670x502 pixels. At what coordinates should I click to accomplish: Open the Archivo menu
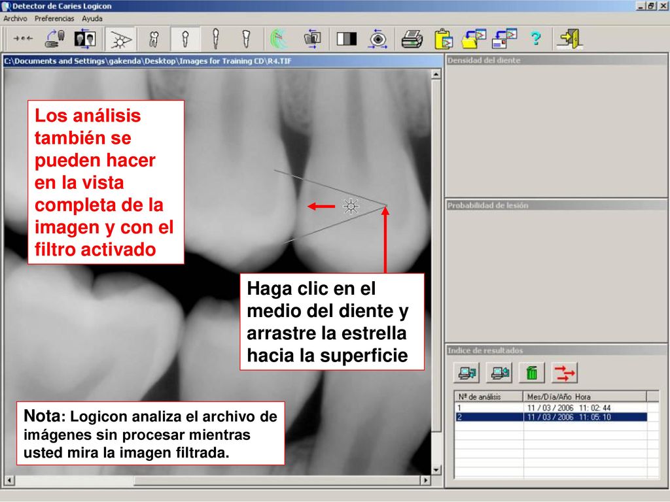(x=15, y=19)
